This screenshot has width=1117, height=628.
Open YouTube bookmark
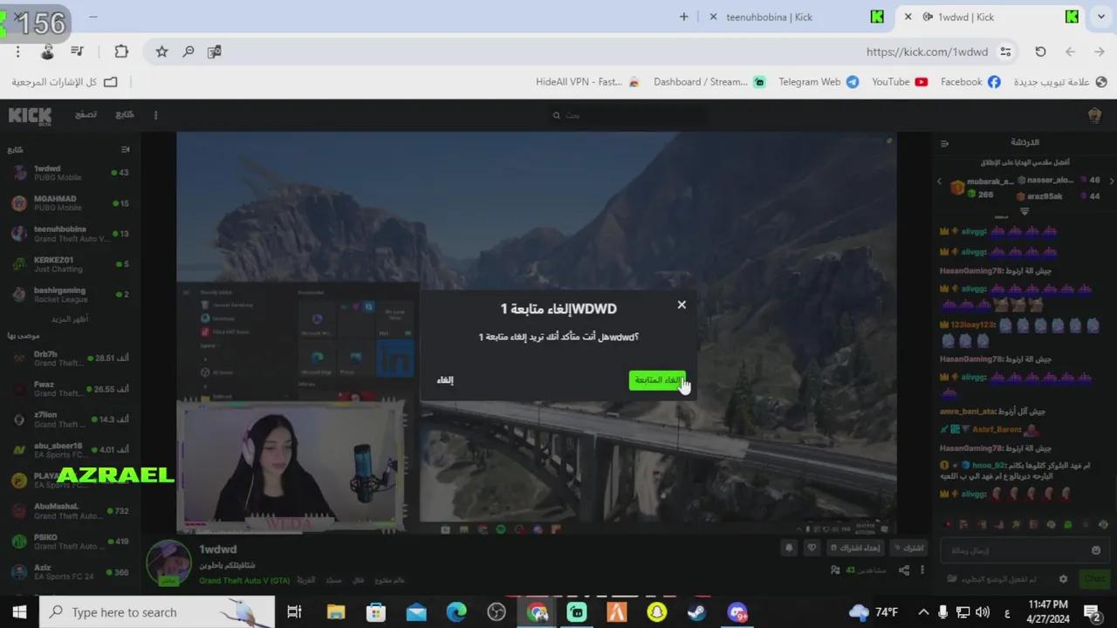click(899, 82)
